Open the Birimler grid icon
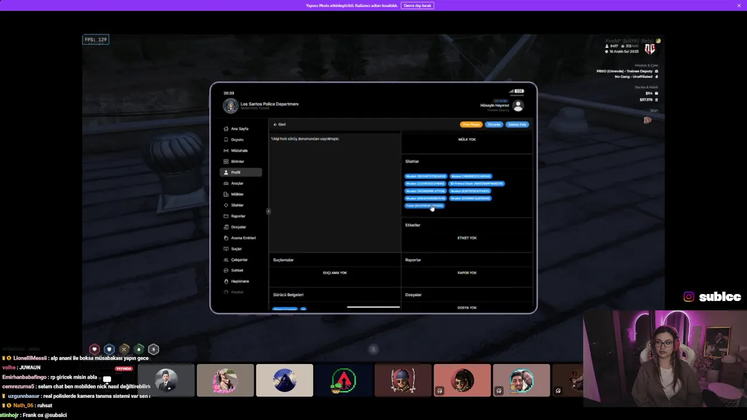 pos(226,162)
